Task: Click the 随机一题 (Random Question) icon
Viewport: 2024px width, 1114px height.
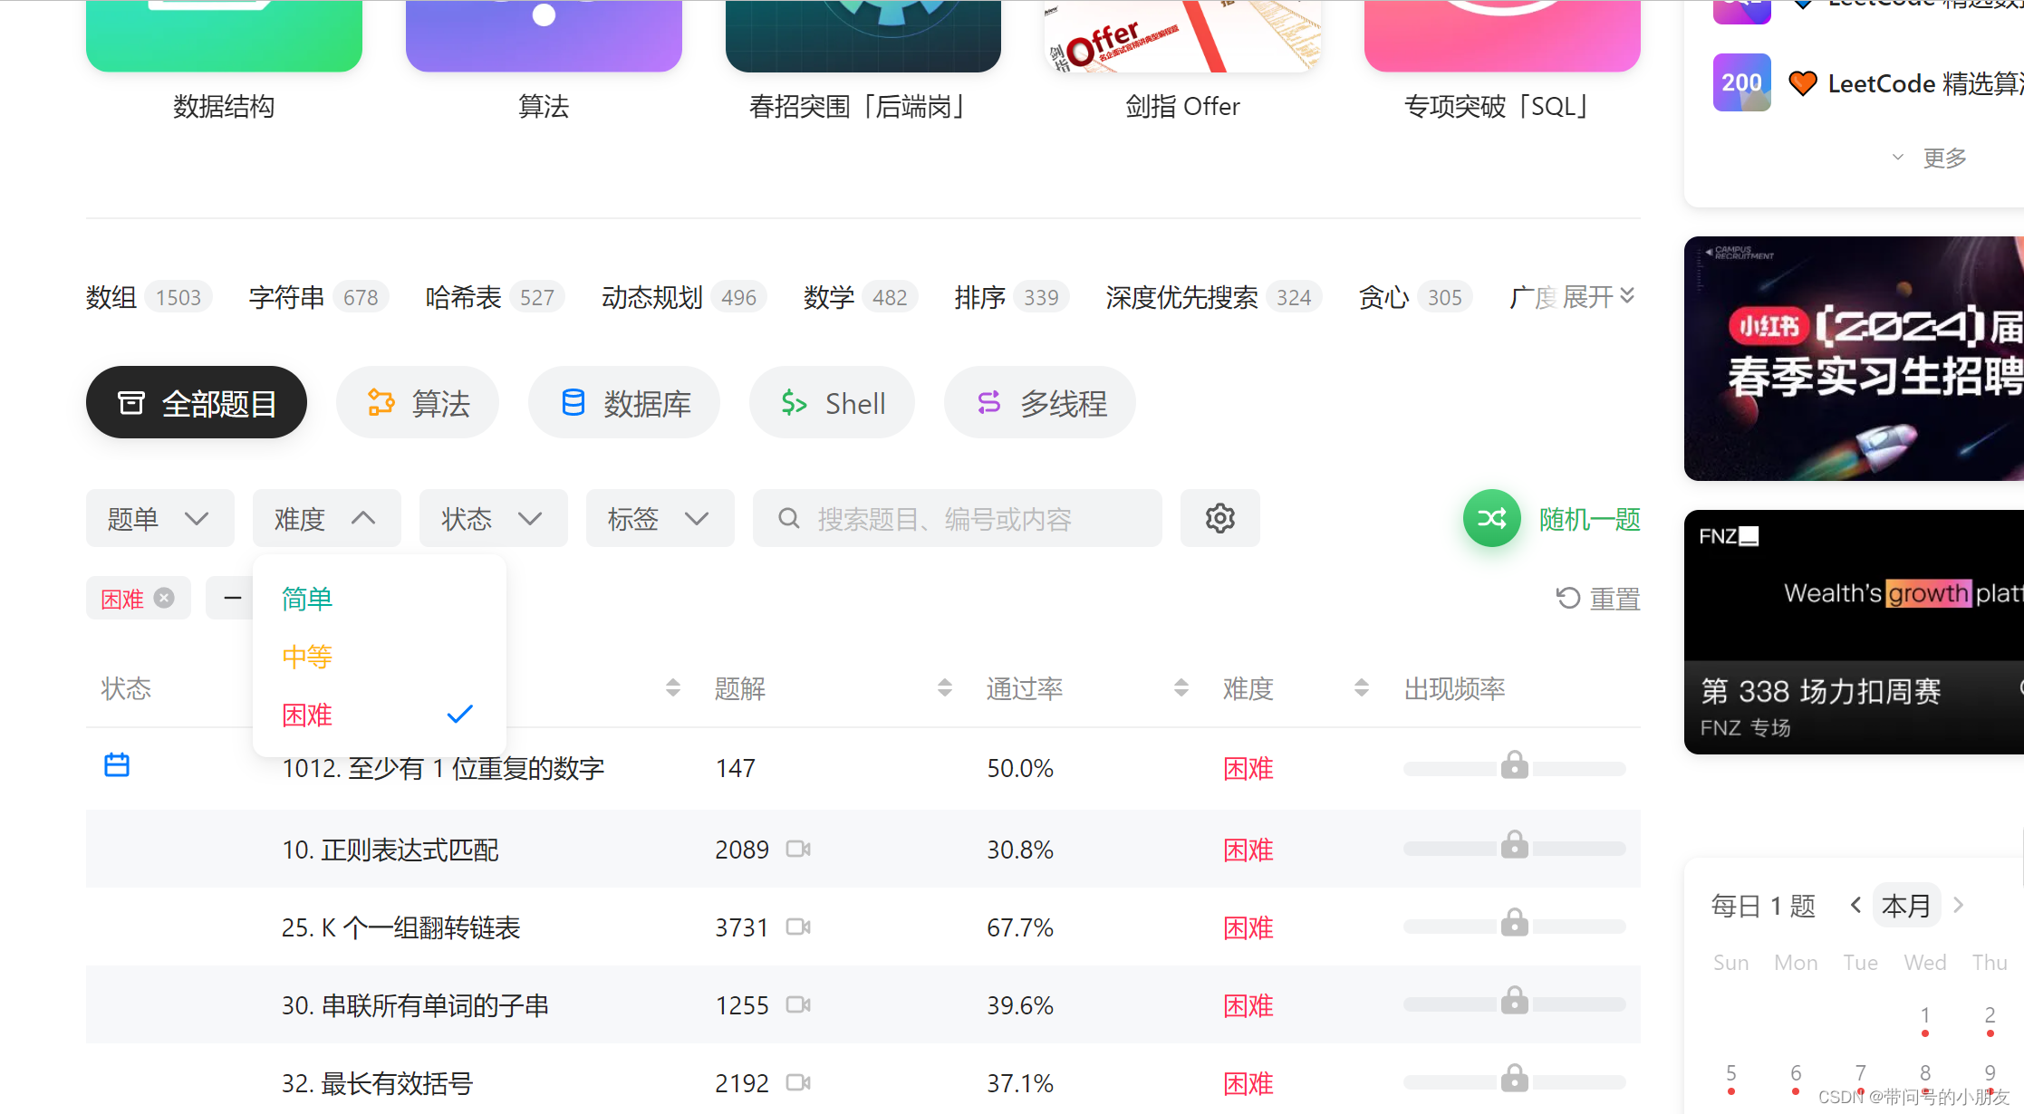Action: [x=1493, y=519]
